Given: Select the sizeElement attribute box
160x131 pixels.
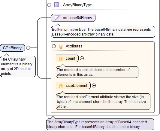Looking at the screenshot, I should (x=73, y=86).
